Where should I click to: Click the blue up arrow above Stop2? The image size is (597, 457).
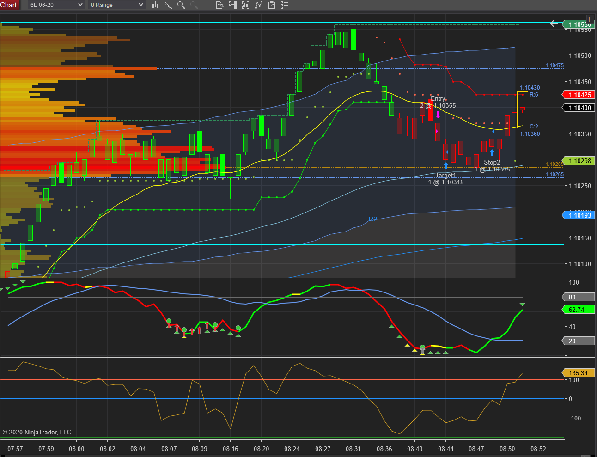tap(492, 153)
